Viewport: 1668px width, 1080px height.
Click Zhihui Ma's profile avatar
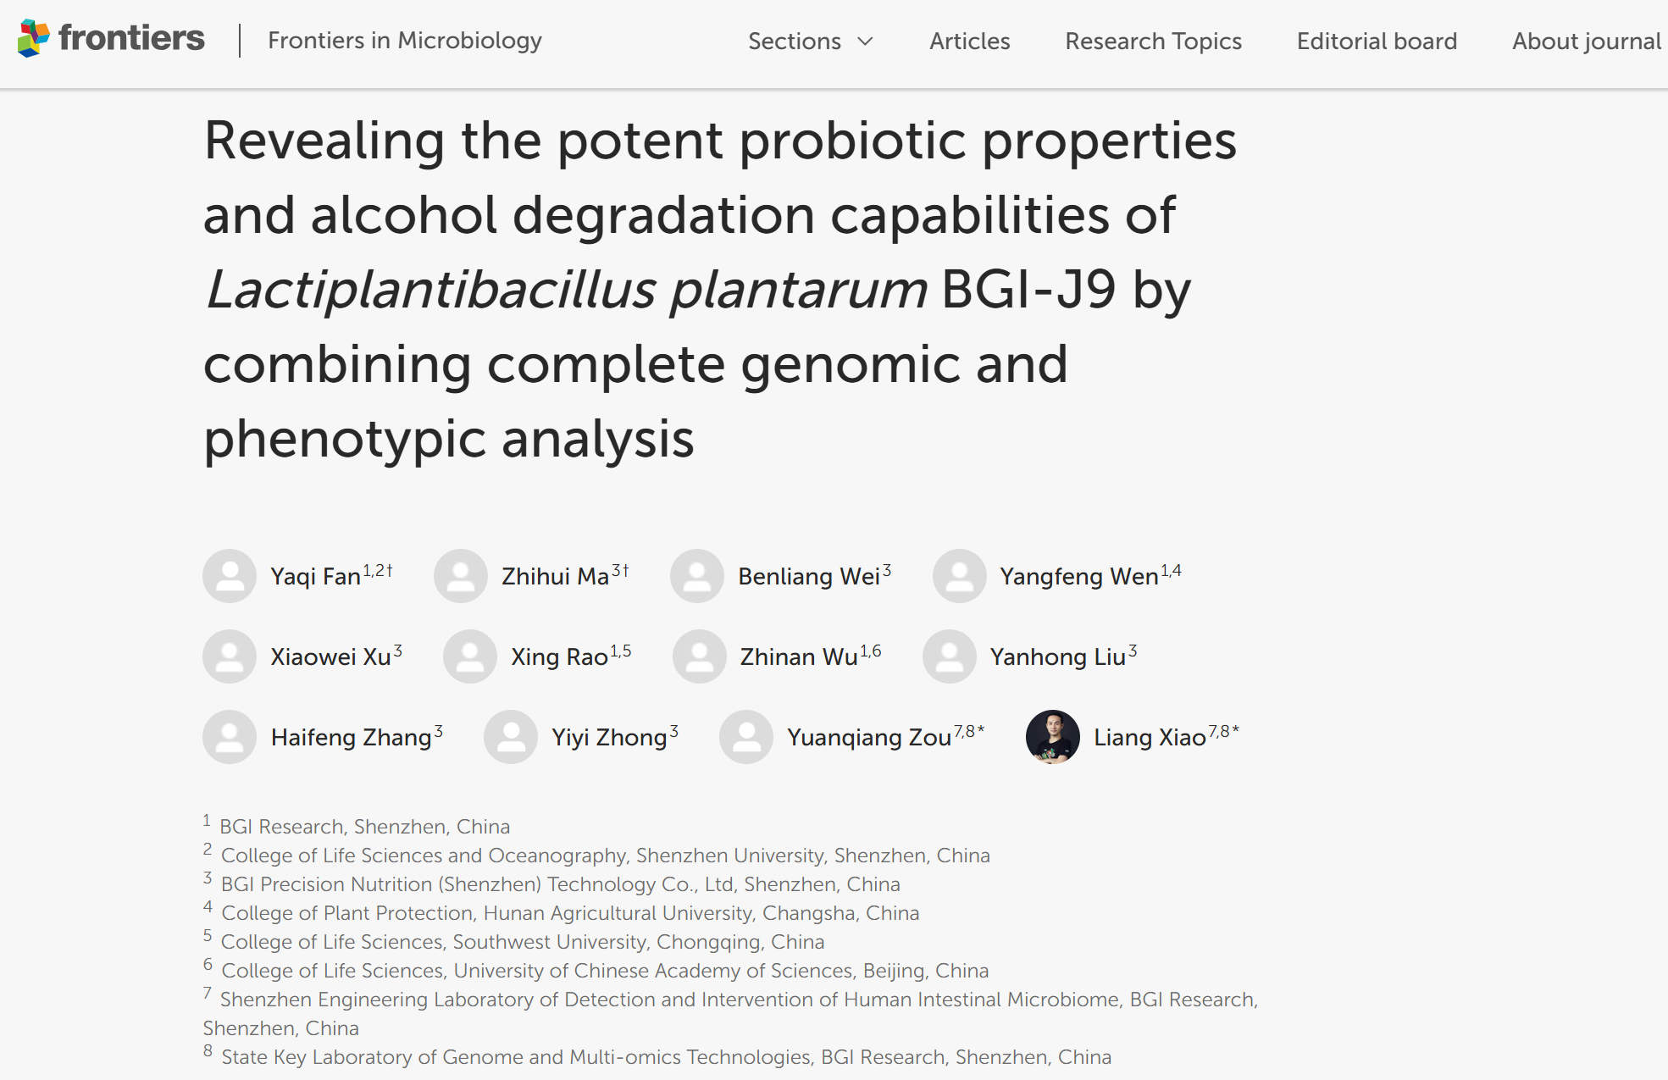461,576
